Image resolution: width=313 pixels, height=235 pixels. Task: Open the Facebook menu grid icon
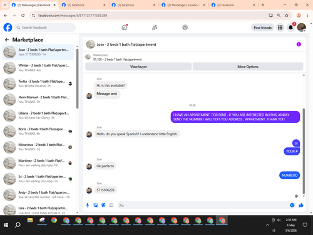coord(280,28)
